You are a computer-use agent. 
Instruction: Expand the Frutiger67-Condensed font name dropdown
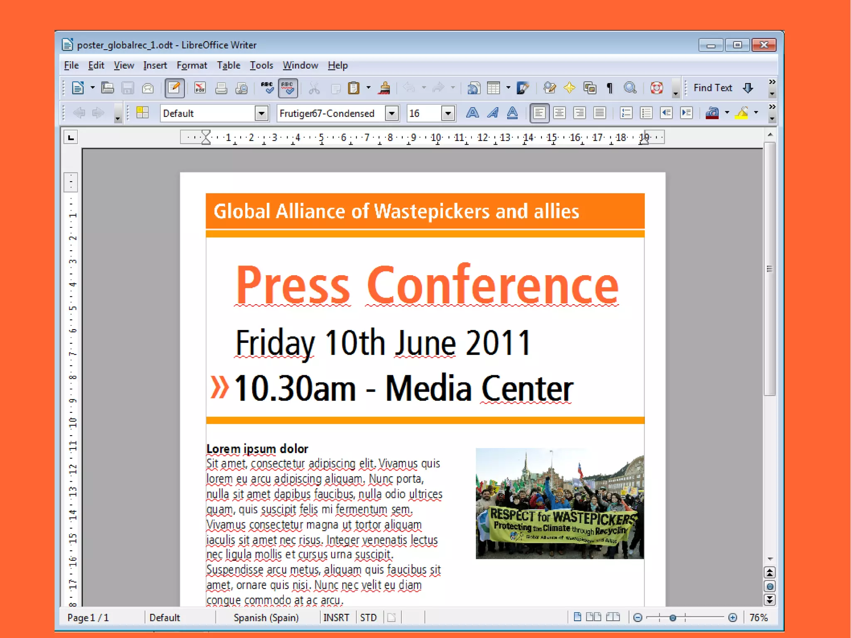[392, 113]
